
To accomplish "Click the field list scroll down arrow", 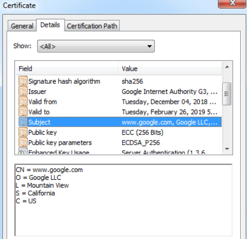I will pos(227,149).
